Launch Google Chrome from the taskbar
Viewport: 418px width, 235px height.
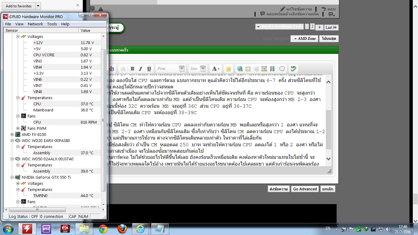tap(103, 229)
